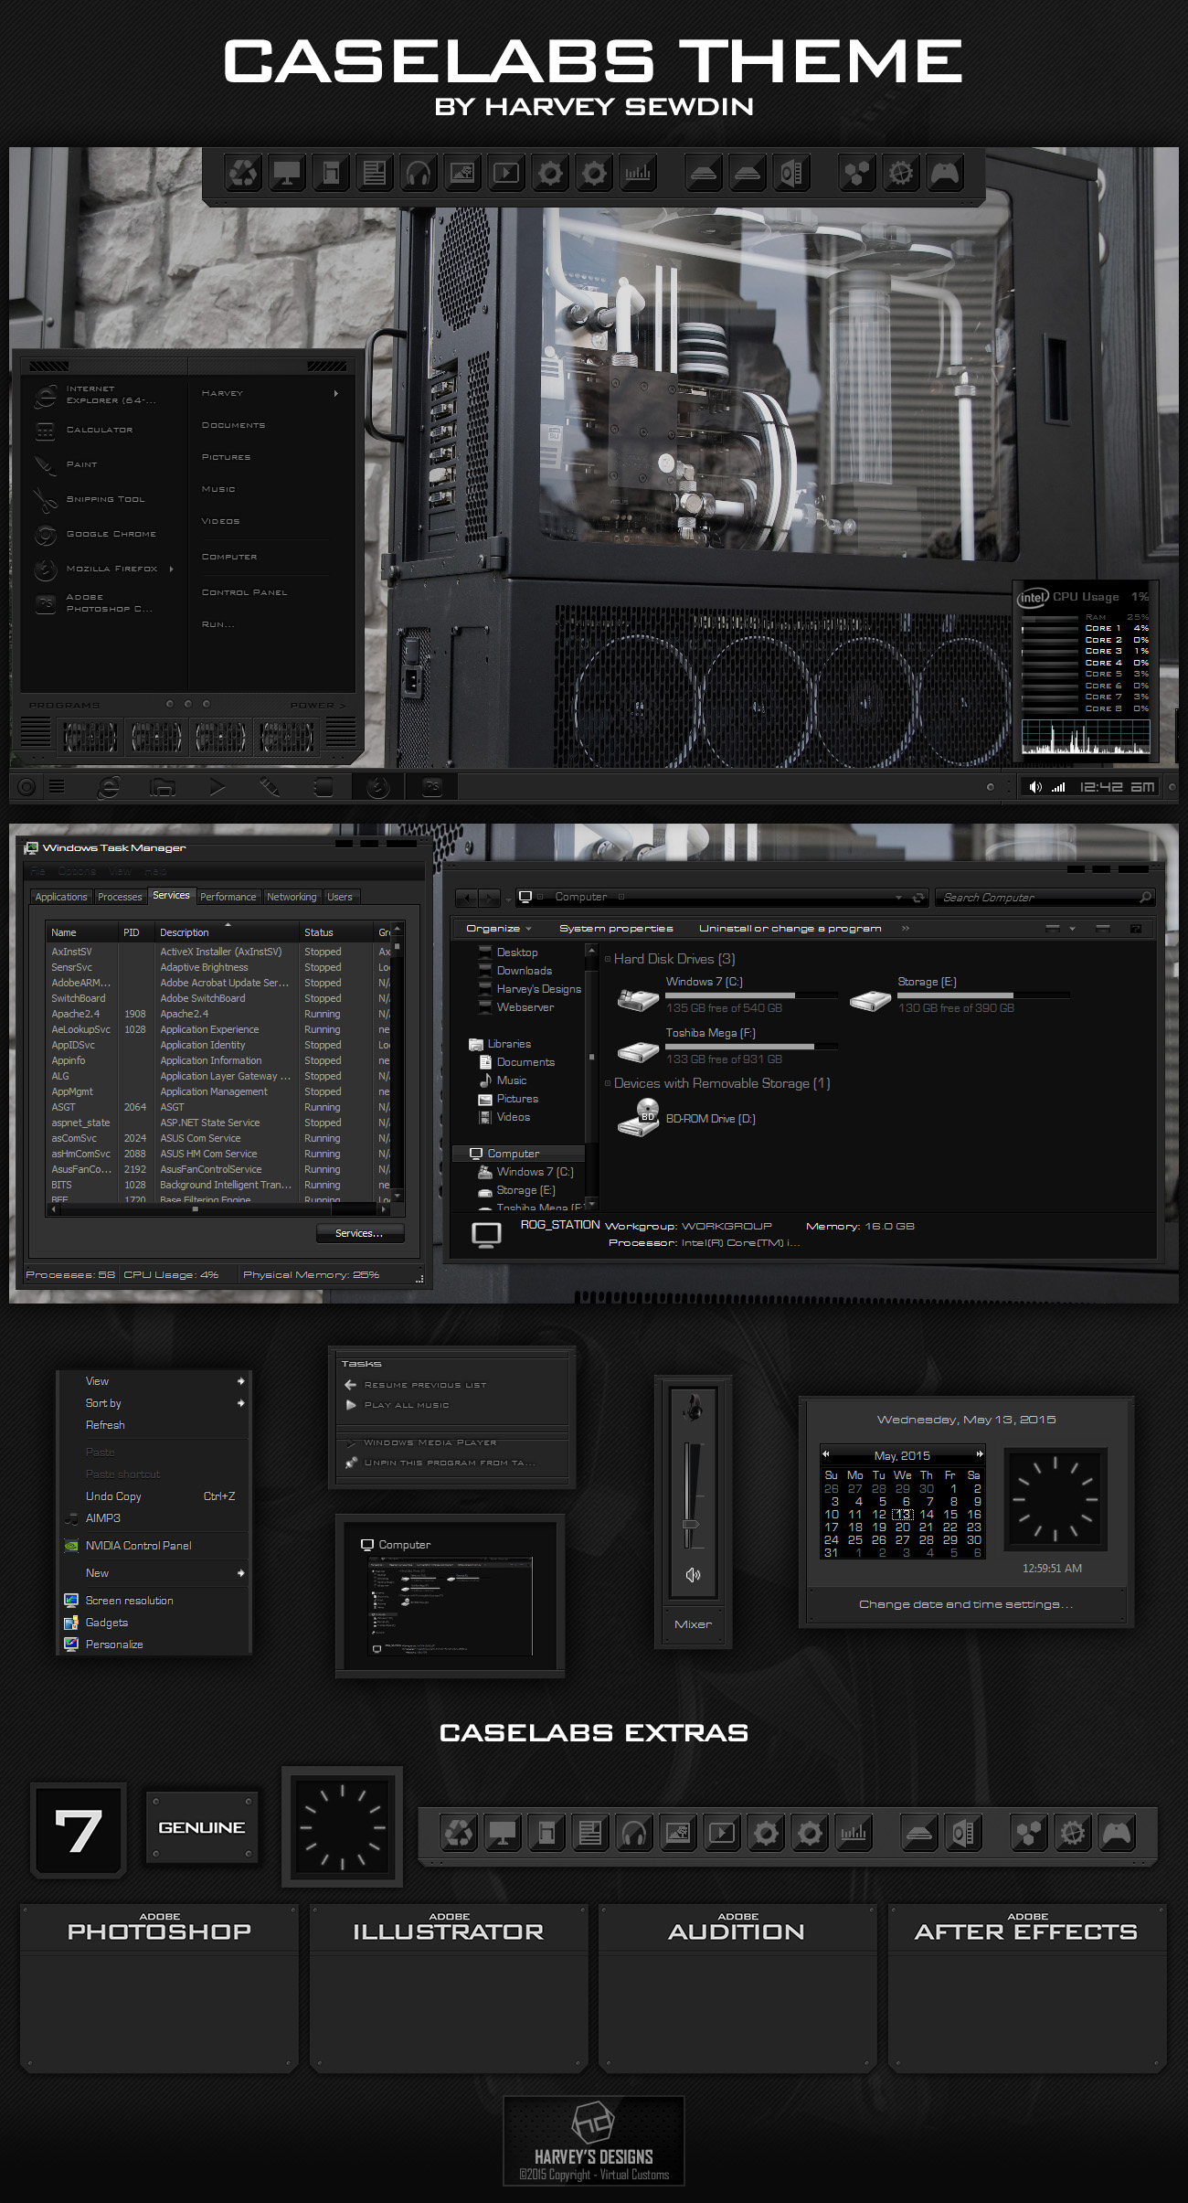
Task: Select Screen resolution in the context menu
Action: (129, 1601)
